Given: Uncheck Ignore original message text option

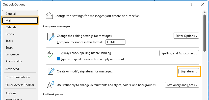Looking at the screenshot, I should click(x=58, y=59).
